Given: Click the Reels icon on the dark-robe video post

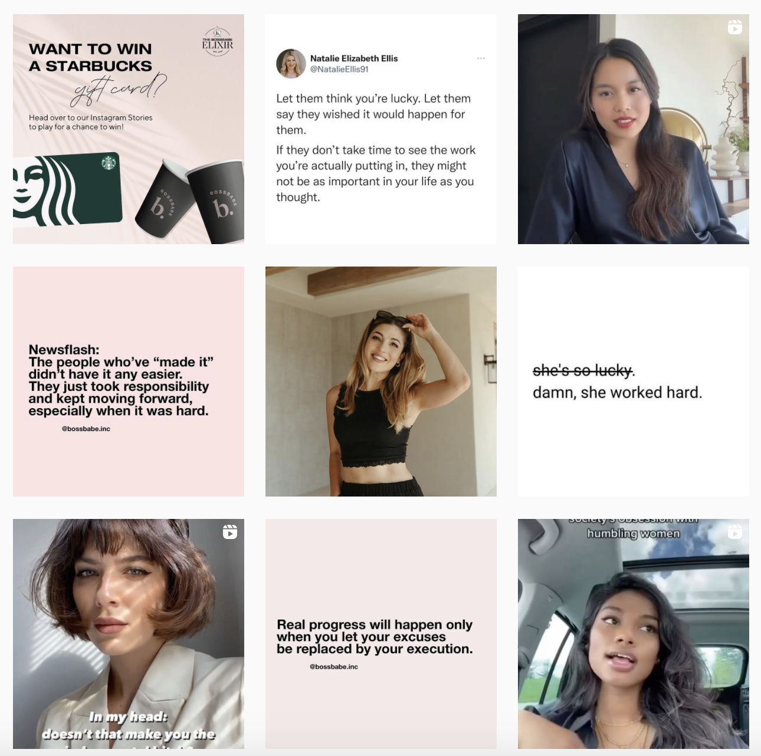Looking at the screenshot, I should pyautogui.click(x=734, y=27).
